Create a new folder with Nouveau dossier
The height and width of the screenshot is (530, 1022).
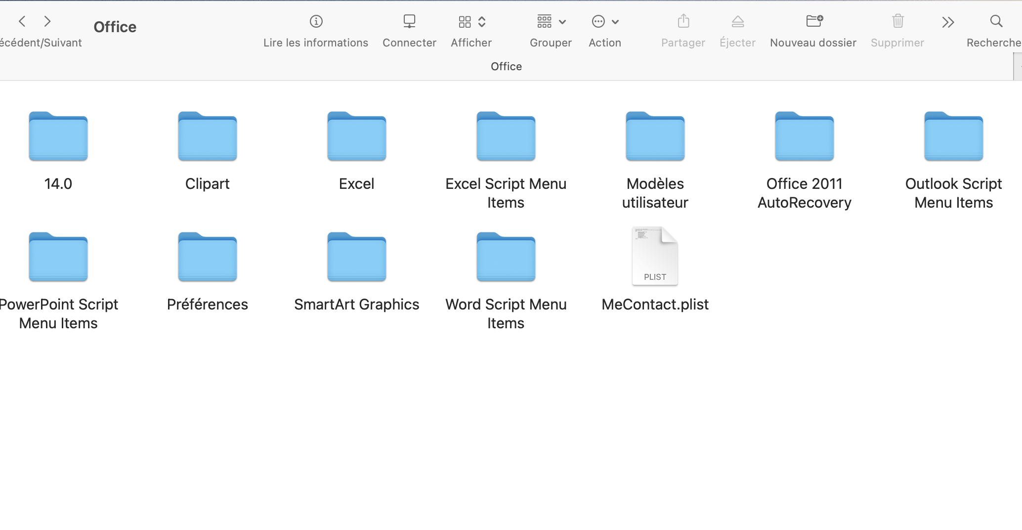[x=814, y=21]
